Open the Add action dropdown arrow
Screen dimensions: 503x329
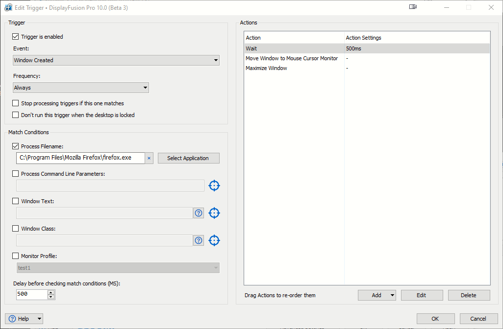tap(392, 295)
